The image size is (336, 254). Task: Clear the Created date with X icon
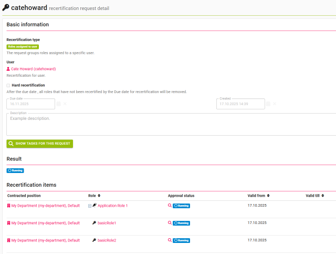(274, 104)
